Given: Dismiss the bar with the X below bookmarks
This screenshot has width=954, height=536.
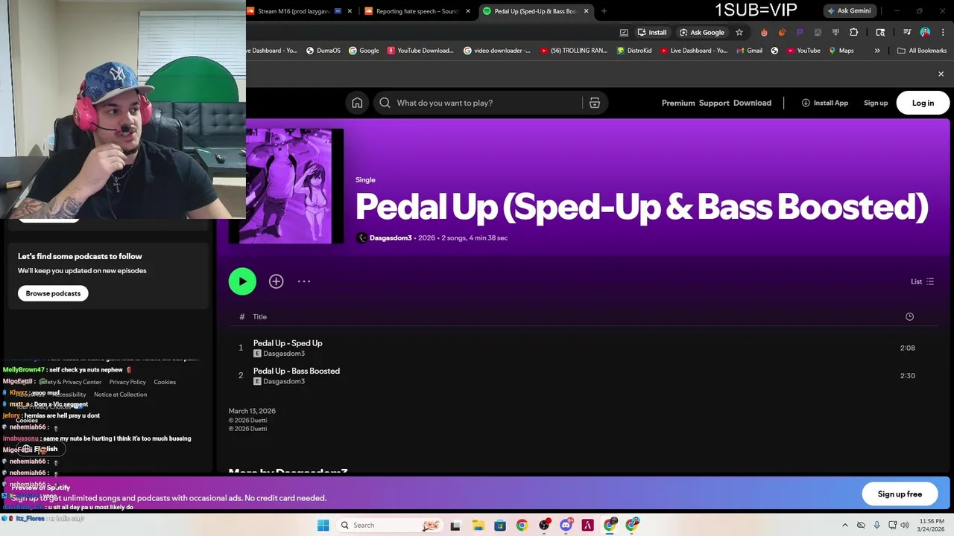Looking at the screenshot, I should 941,74.
